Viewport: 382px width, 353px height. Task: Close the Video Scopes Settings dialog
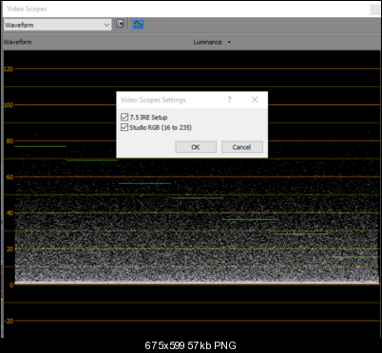[x=255, y=100]
